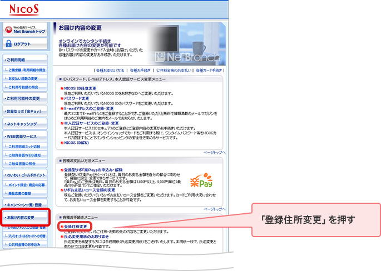Open 登録型リボ「楽Pay」 sidebar item
The height and width of the screenshot is (271, 381).
point(25,111)
